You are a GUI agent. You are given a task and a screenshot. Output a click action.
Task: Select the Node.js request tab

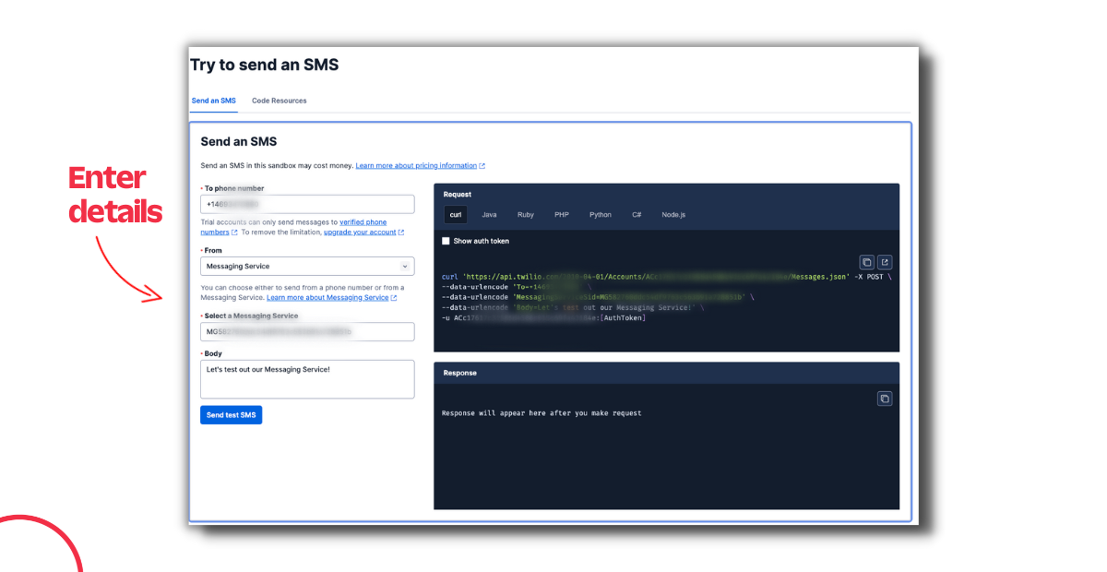673,214
